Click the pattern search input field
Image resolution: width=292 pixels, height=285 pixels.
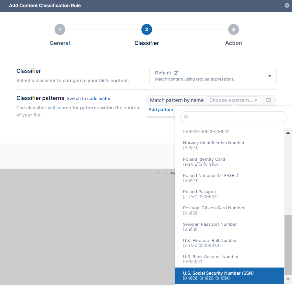[234, 117]
